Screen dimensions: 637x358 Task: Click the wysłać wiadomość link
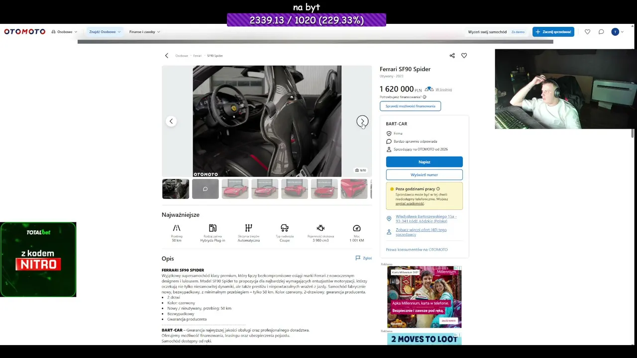click(x=410, y=204)
